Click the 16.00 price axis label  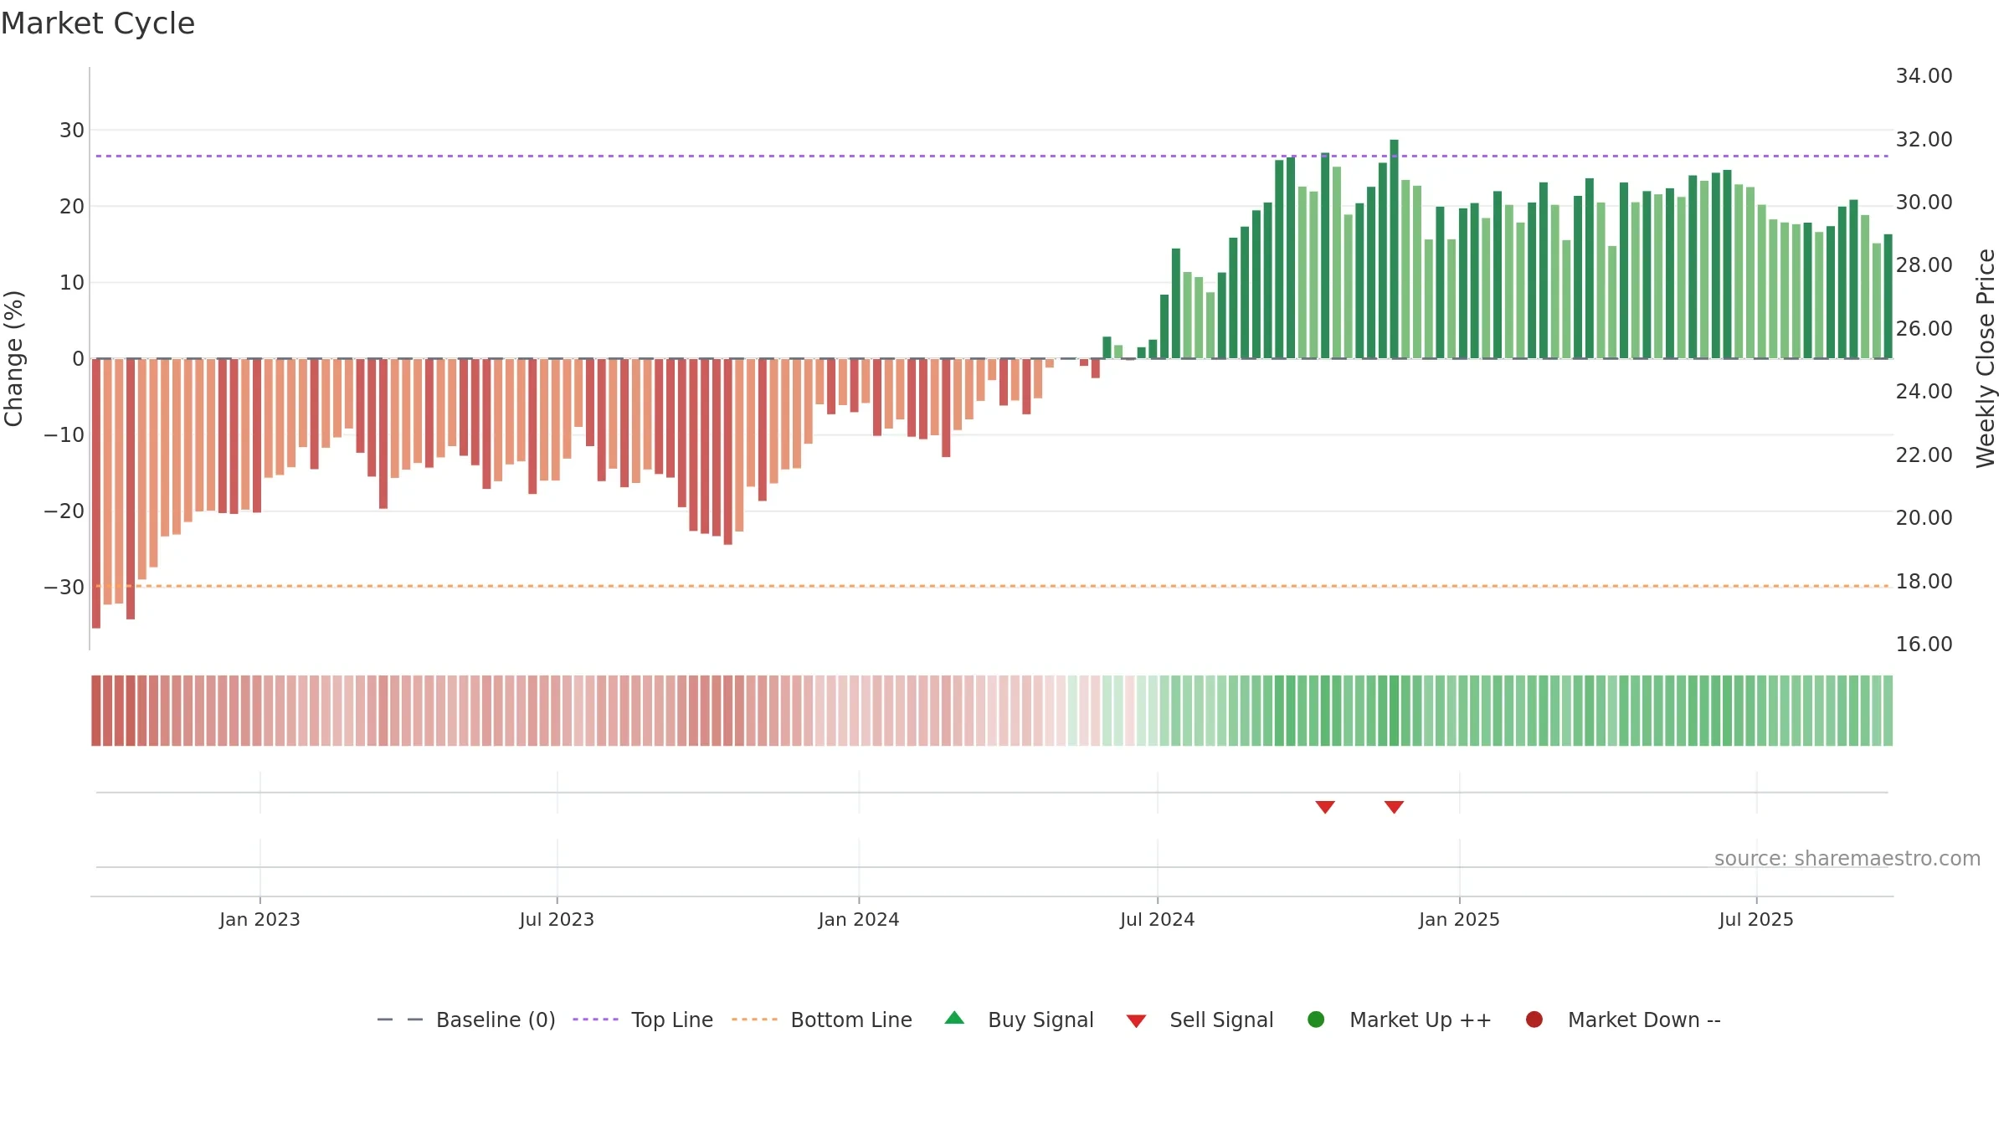pos(1924,645)
